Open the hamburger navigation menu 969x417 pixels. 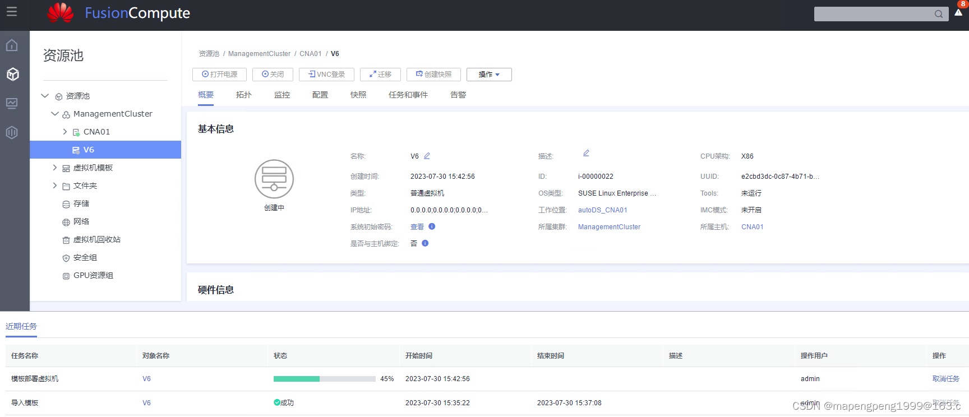click(x=11, y=12)
